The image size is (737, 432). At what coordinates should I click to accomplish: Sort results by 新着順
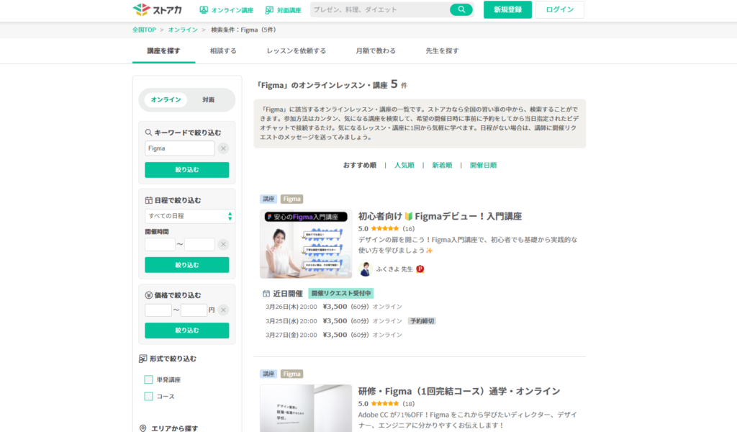(442, 165)
